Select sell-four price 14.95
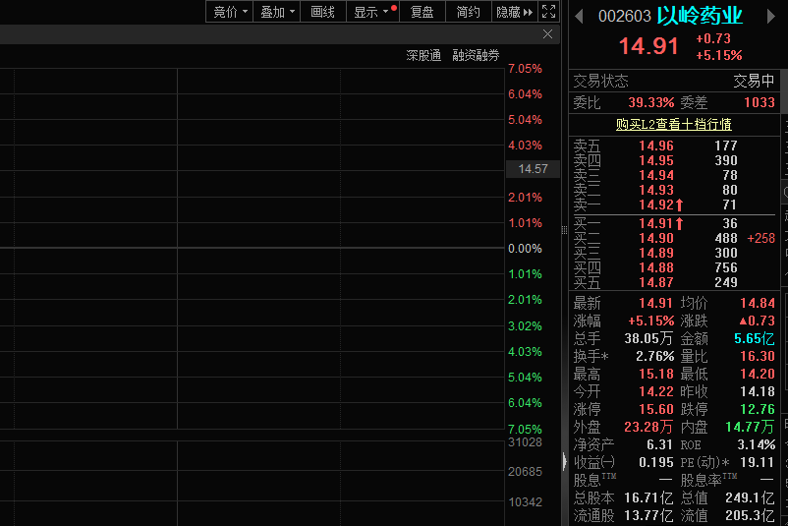Screen dimensions: 788x526 [x=655, y=160]
